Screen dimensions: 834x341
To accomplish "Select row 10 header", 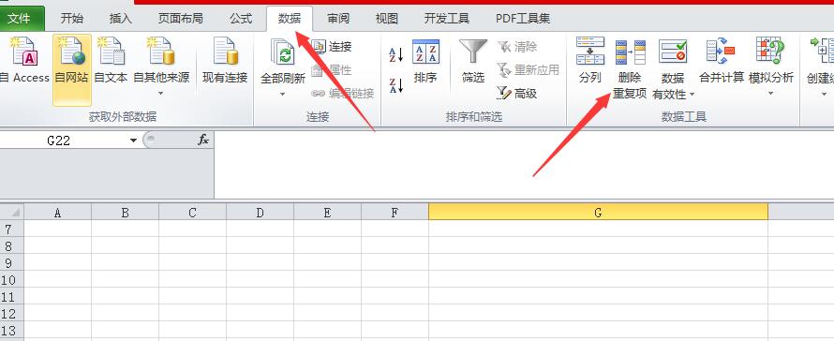I will (11, 280).
